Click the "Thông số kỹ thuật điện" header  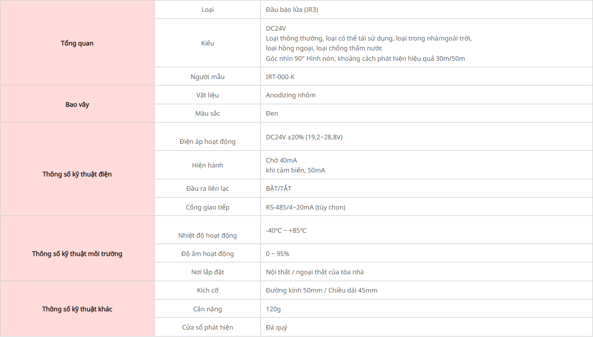77,174
